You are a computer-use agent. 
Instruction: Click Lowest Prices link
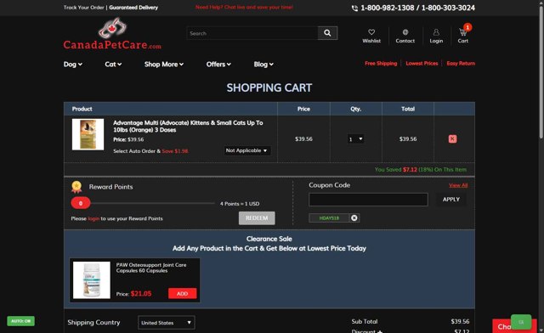pos(422,63)
